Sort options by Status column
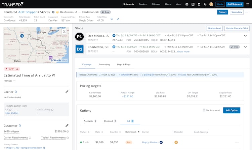This screenshot has height=150, width=252. tap(85, 132)
